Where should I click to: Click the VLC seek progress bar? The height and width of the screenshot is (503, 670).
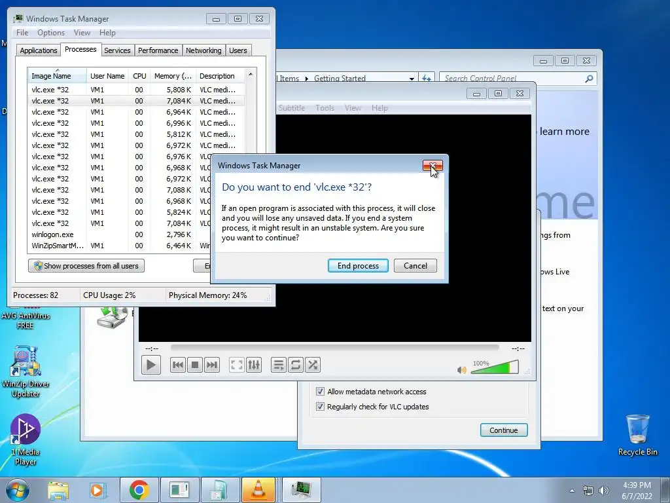point(334,348)
